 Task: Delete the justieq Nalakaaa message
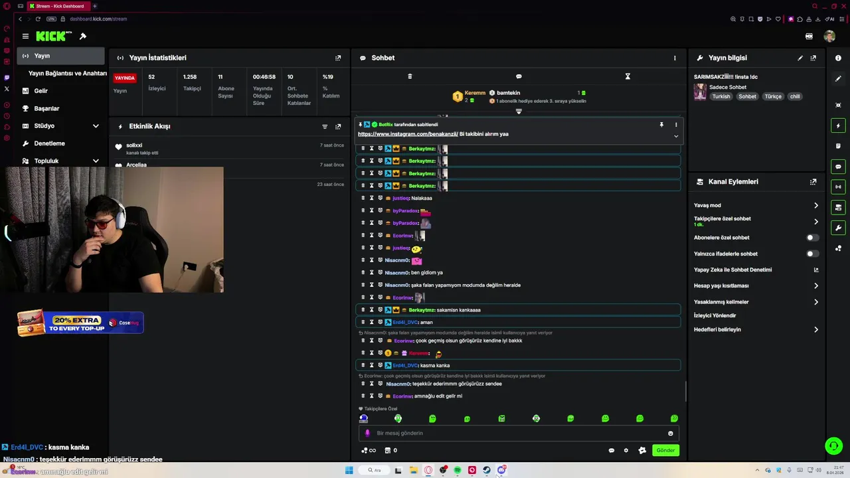pos(363,198)
